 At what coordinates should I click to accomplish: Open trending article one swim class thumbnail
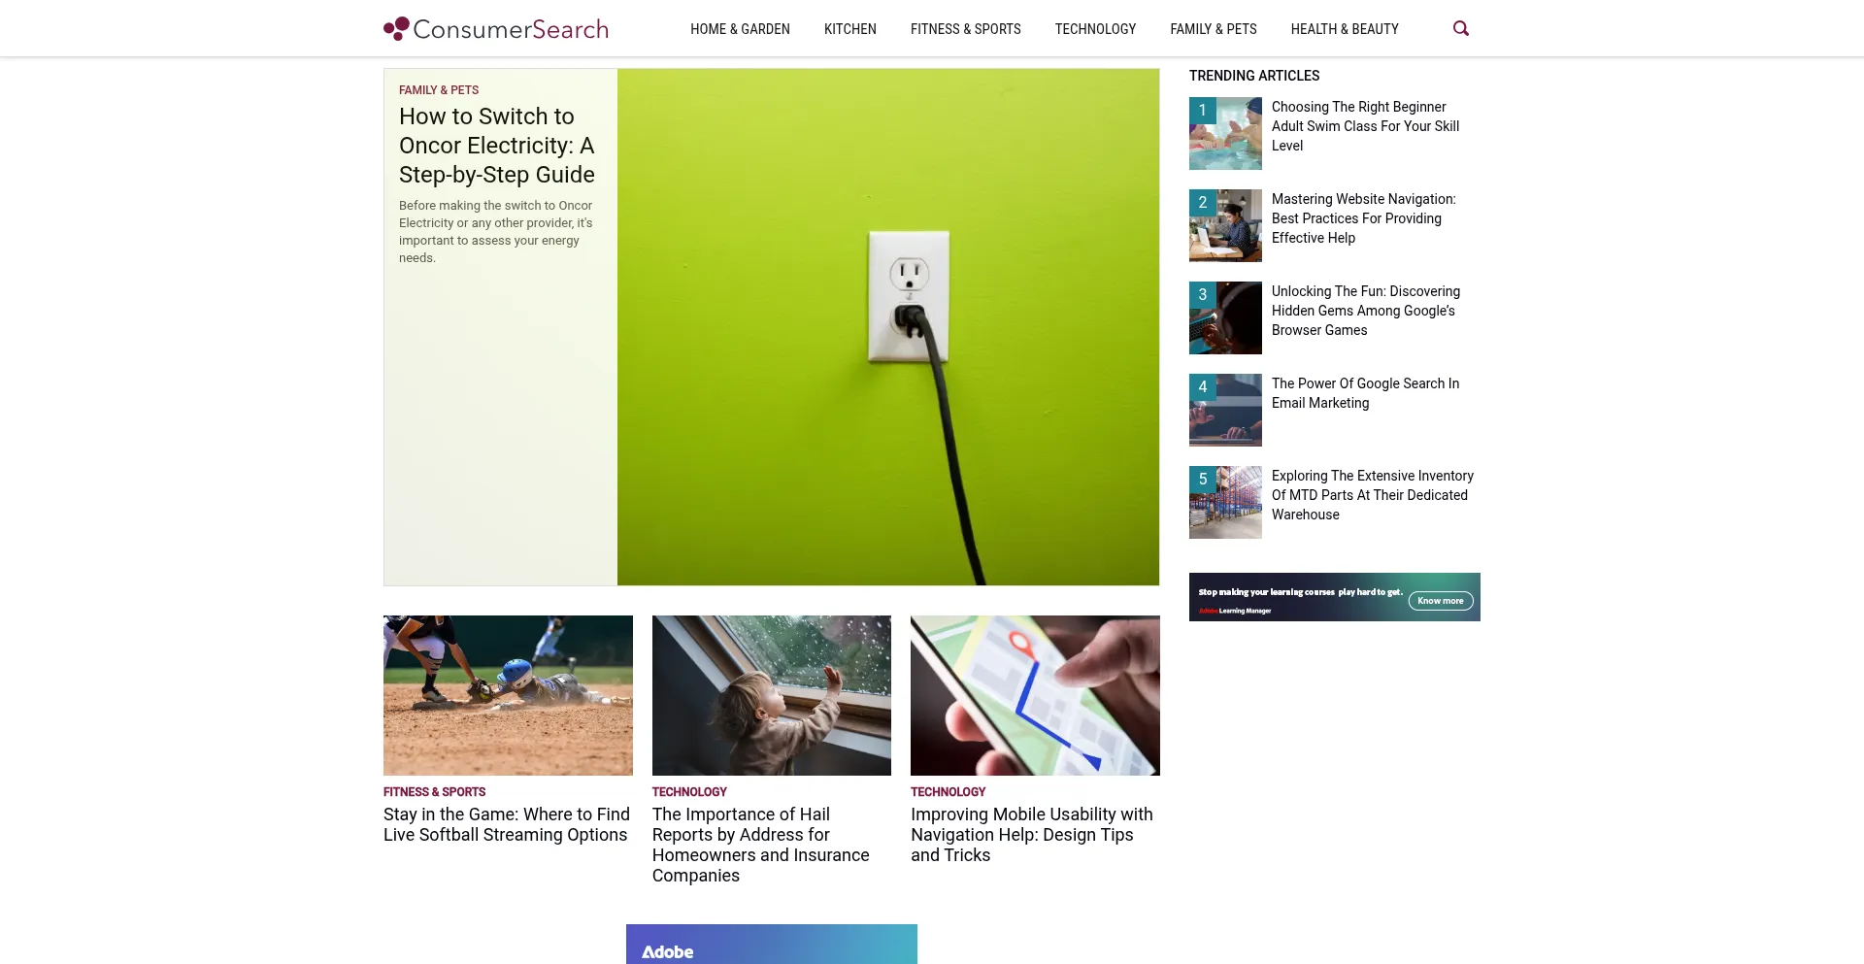click(x=1225, y=133)
